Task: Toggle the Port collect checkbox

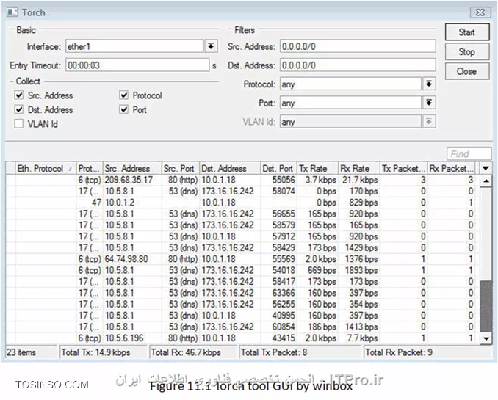Action: click(x=124, y=109)
